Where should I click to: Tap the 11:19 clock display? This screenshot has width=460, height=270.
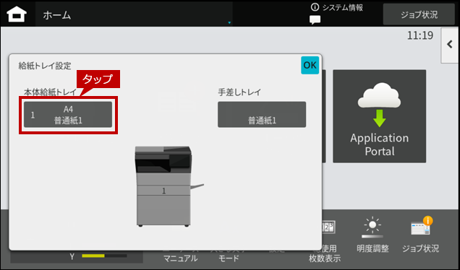click(x=419, y=35)
